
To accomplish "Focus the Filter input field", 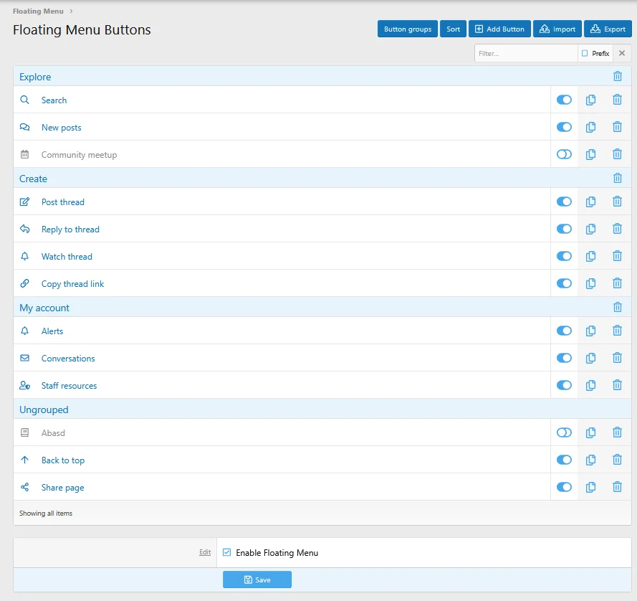I will coord(526,53).
